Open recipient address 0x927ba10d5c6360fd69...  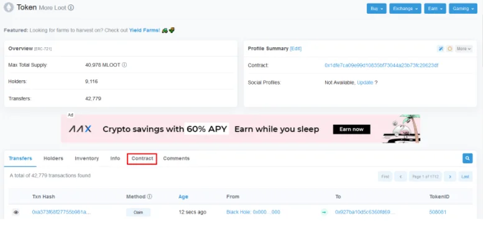coord(365,212)
